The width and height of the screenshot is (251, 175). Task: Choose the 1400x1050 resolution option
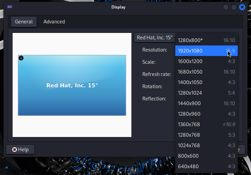(207, 82)
